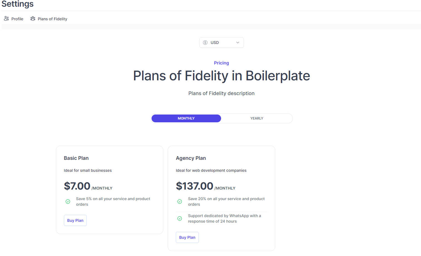The width and height of the screenshot is (421, 256).
Task: Switch billing to Monthly
Action: tap(186, 118)
